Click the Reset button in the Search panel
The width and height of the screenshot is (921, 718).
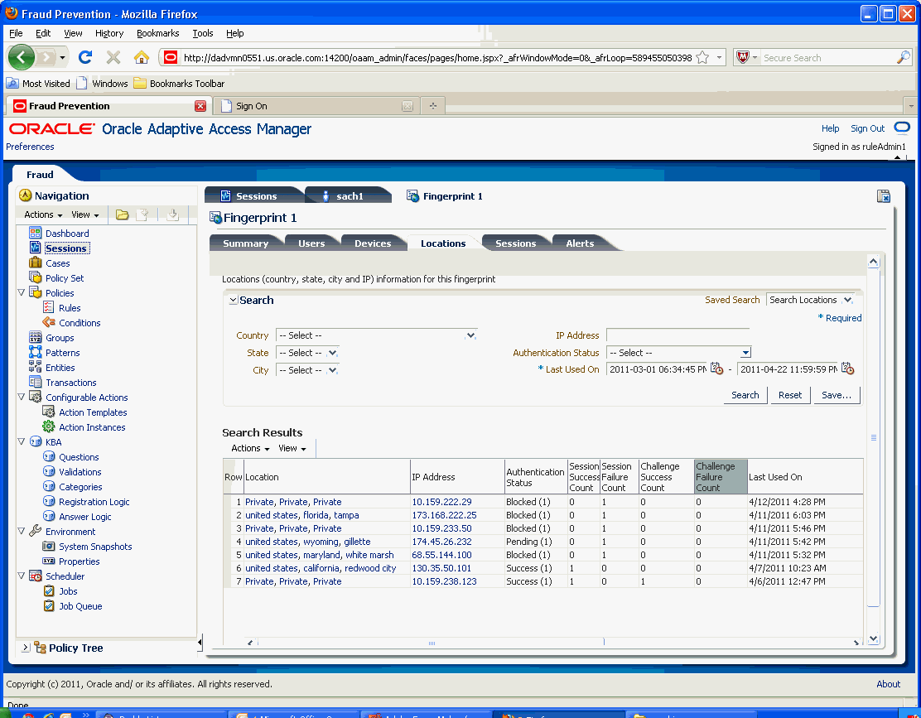[x=790, y=395]
